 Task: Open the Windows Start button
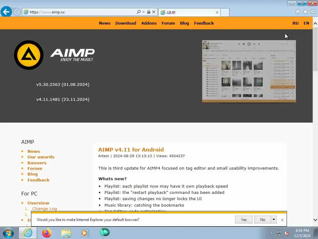coord(8,233)
